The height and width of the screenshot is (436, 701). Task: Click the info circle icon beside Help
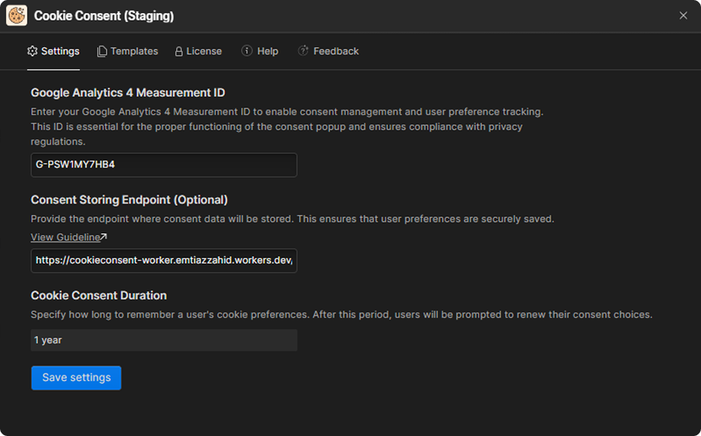coord(247,50)
